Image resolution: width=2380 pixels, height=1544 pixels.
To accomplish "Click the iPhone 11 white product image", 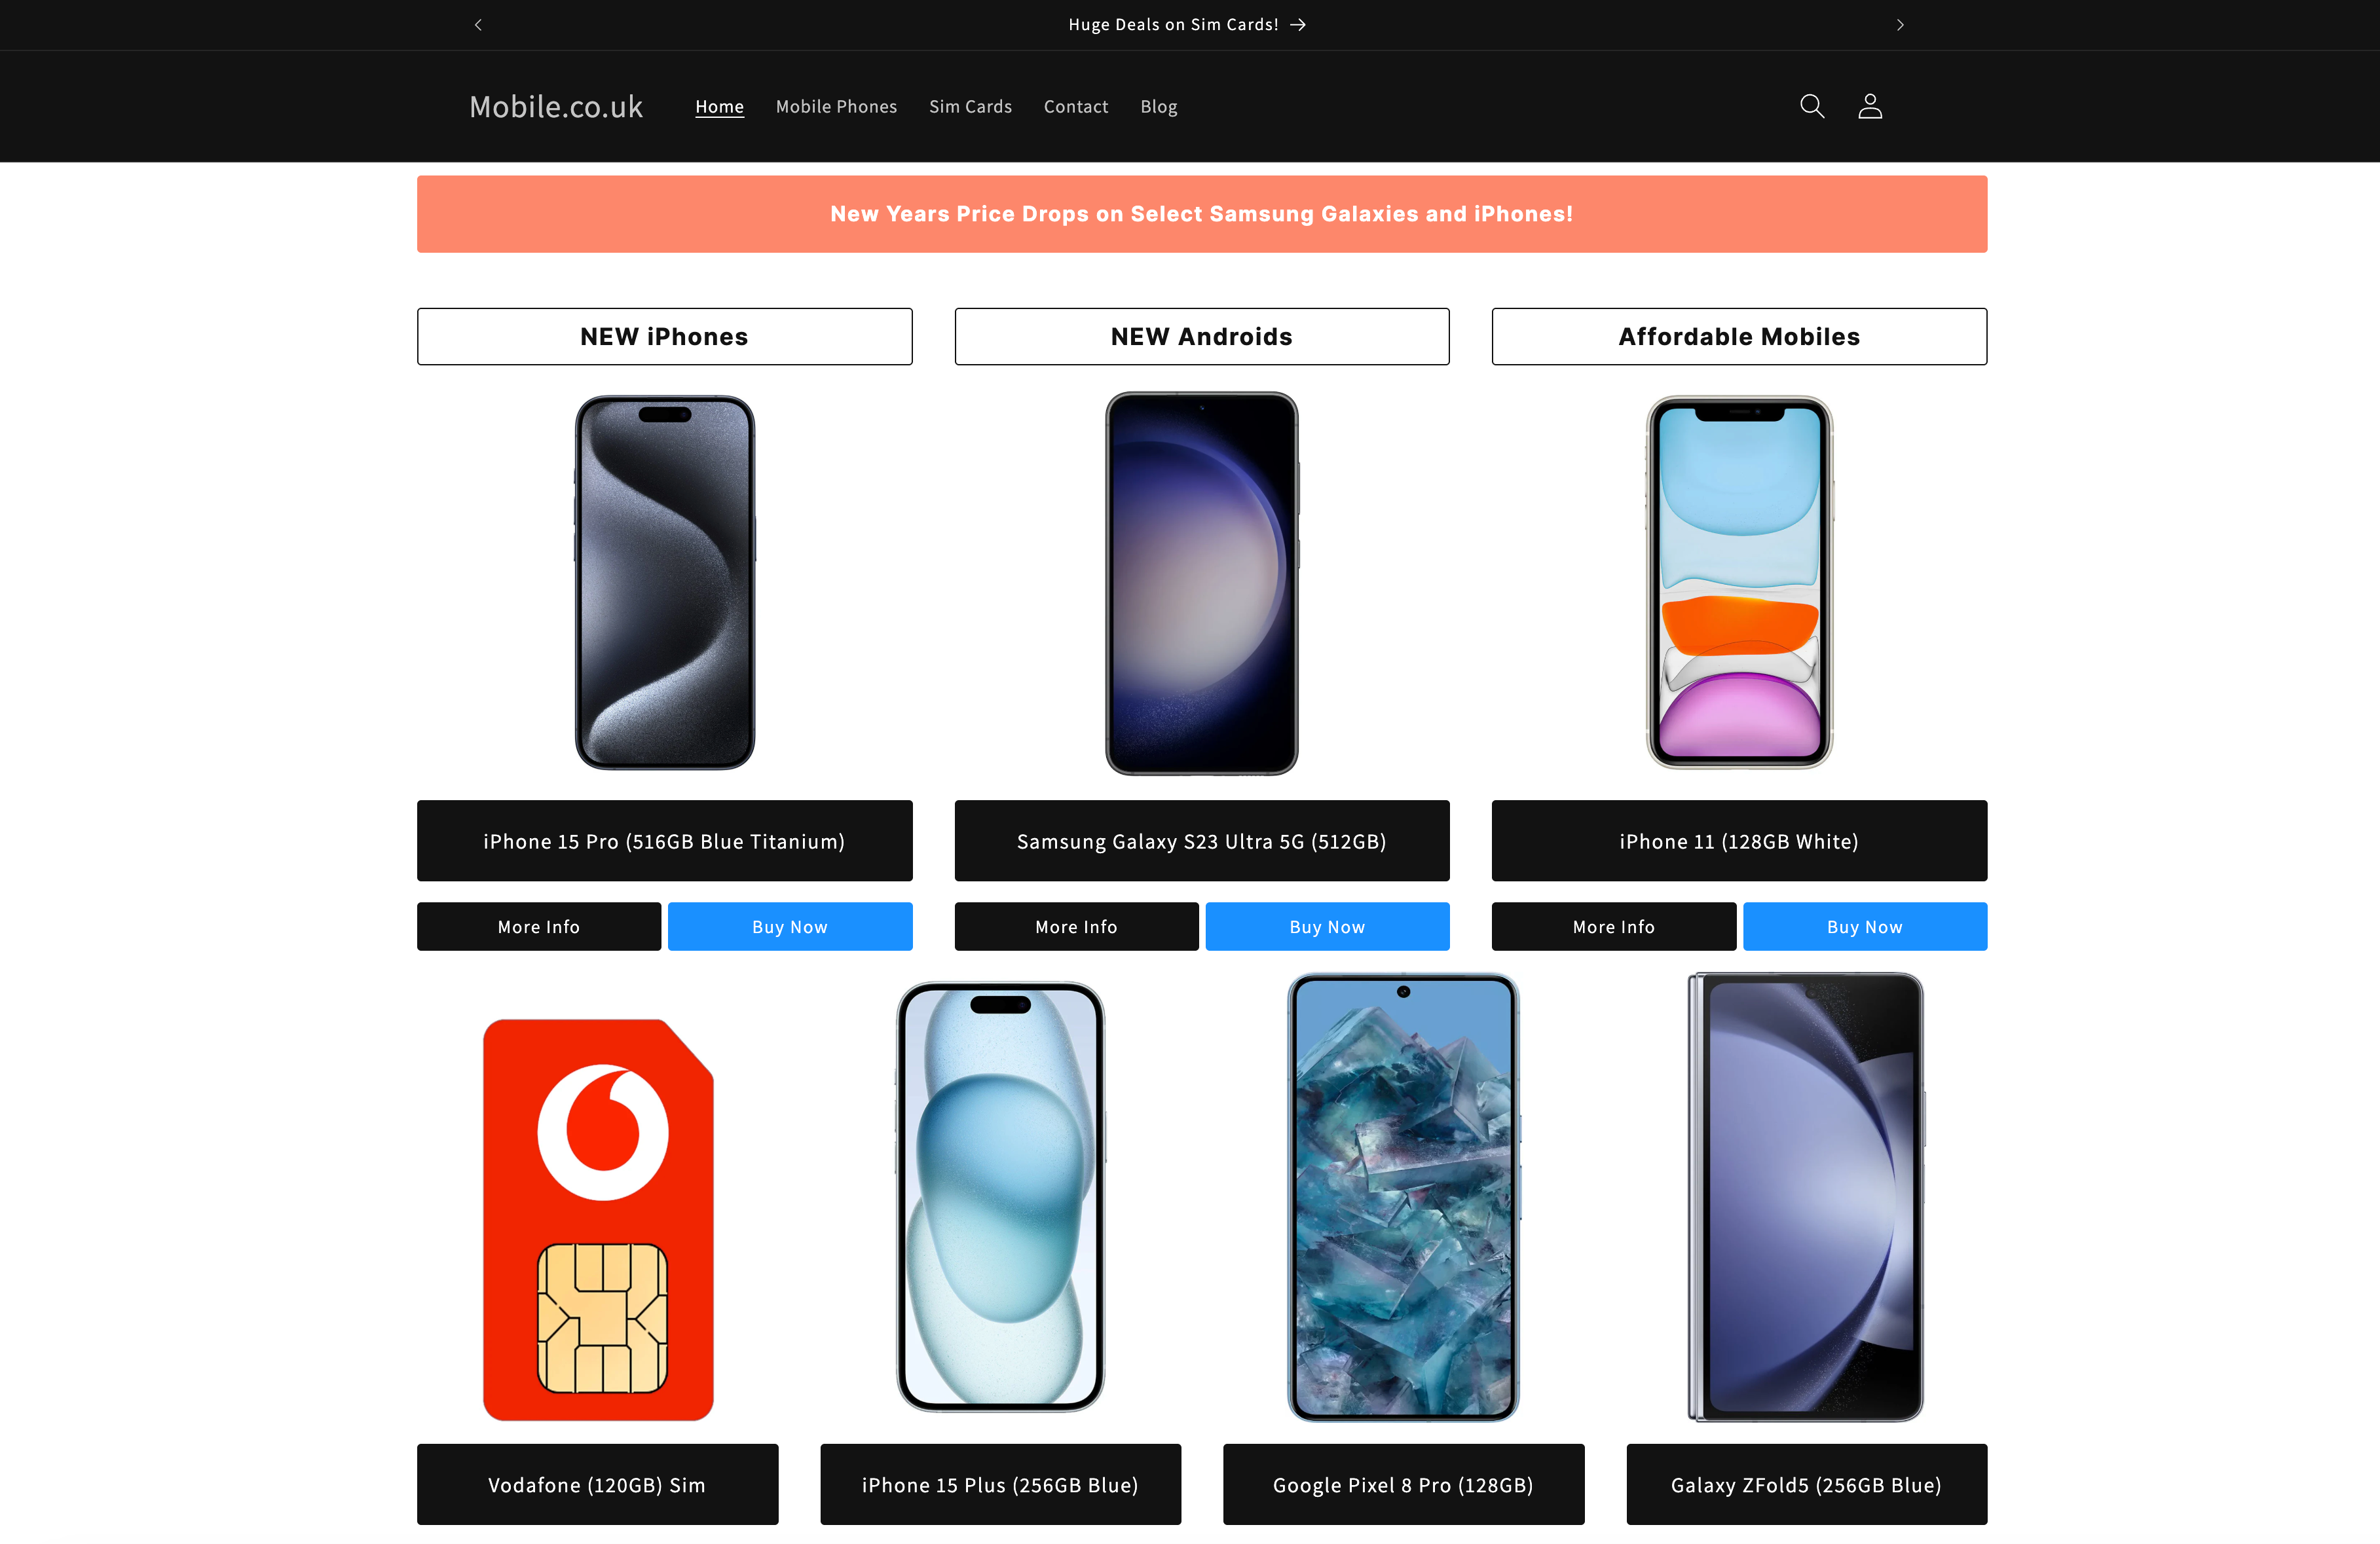I will point(1739,583).
